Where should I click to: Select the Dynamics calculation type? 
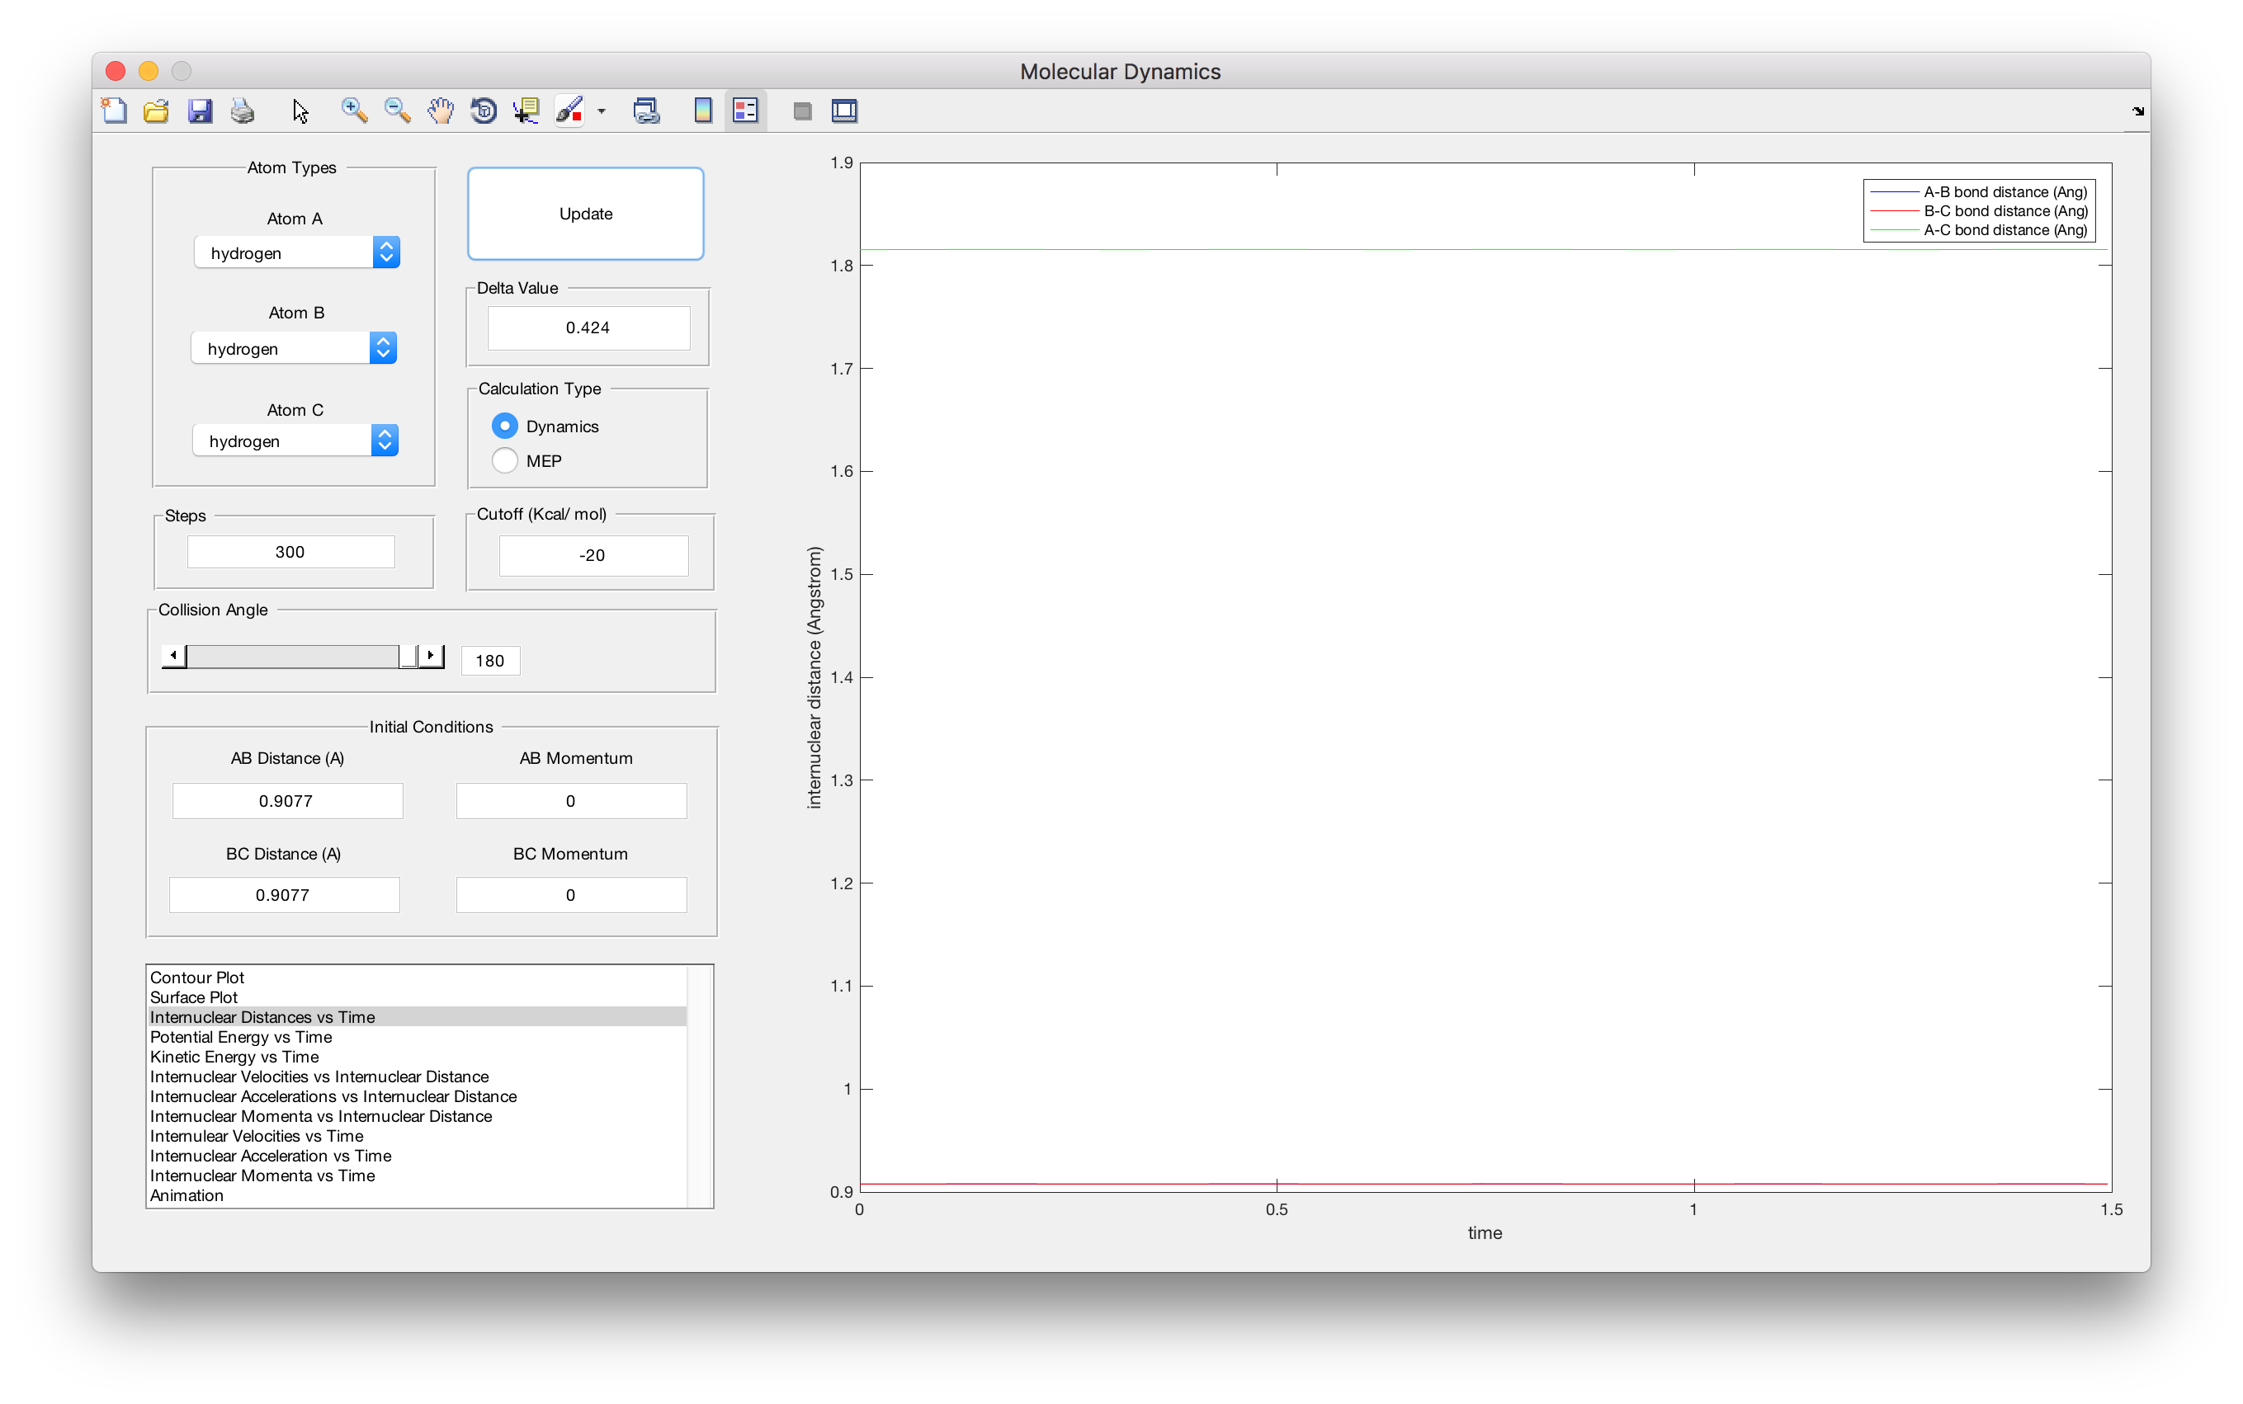tap(505, 426)
